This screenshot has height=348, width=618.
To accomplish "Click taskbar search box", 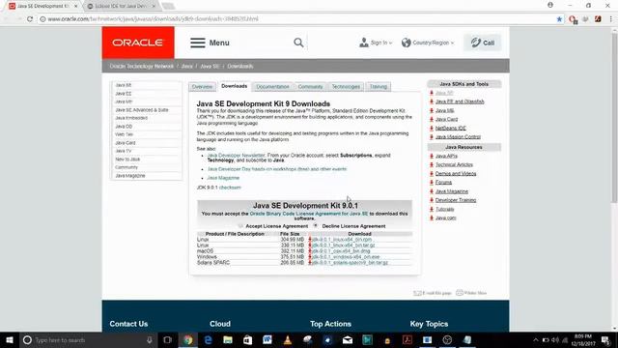I will (88, 339).
